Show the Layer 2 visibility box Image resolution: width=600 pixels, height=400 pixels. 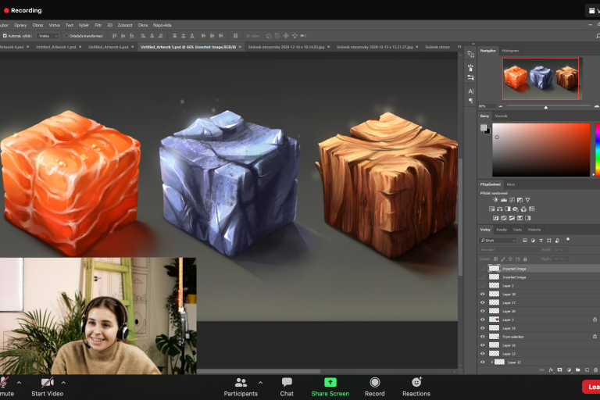(x=483, y=286)
